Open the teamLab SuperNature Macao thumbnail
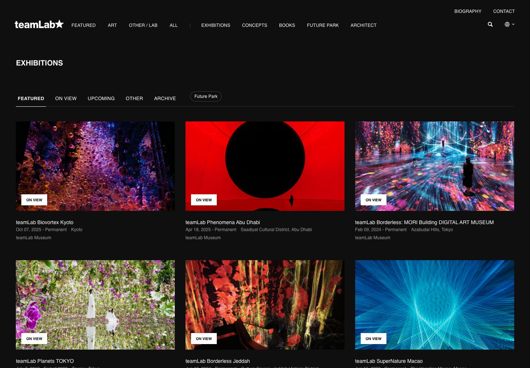This screenshot has width=530, height=368. (435, 305)
